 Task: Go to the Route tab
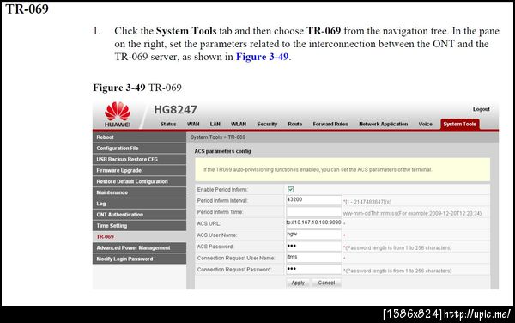click(x=295, y=124)
